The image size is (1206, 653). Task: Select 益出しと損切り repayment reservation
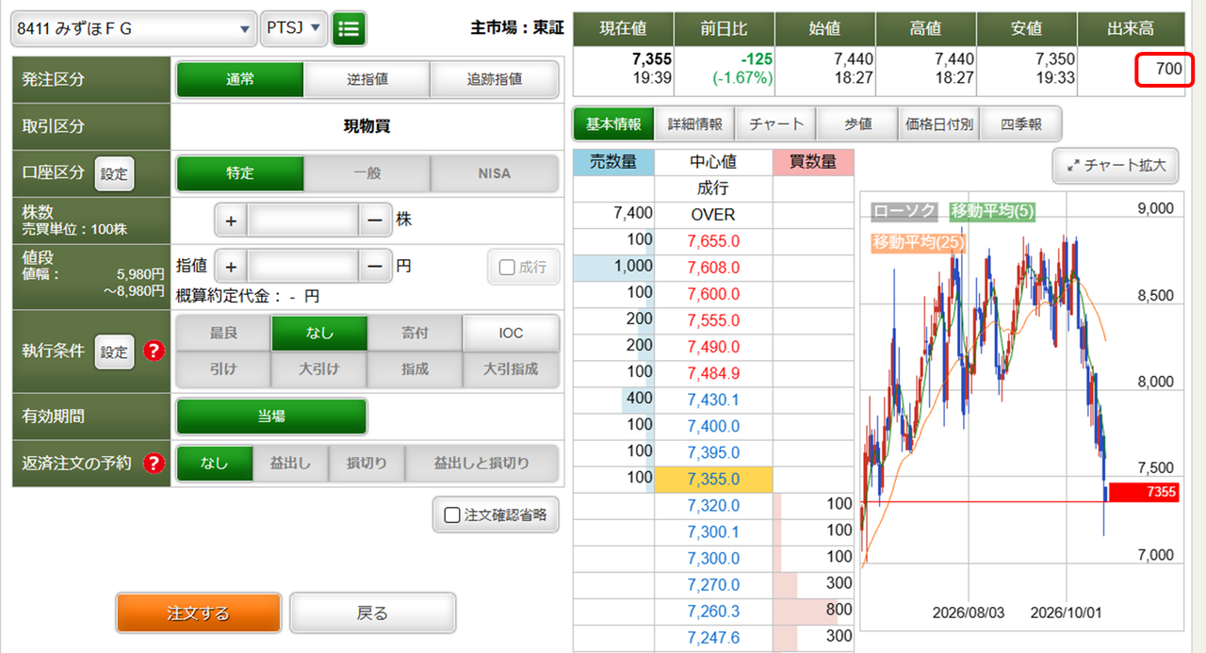(x=481, y=463)
